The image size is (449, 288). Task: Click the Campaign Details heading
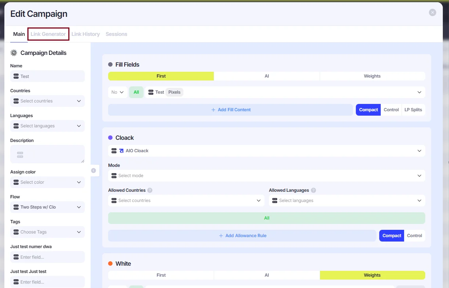tap(43, 53)
